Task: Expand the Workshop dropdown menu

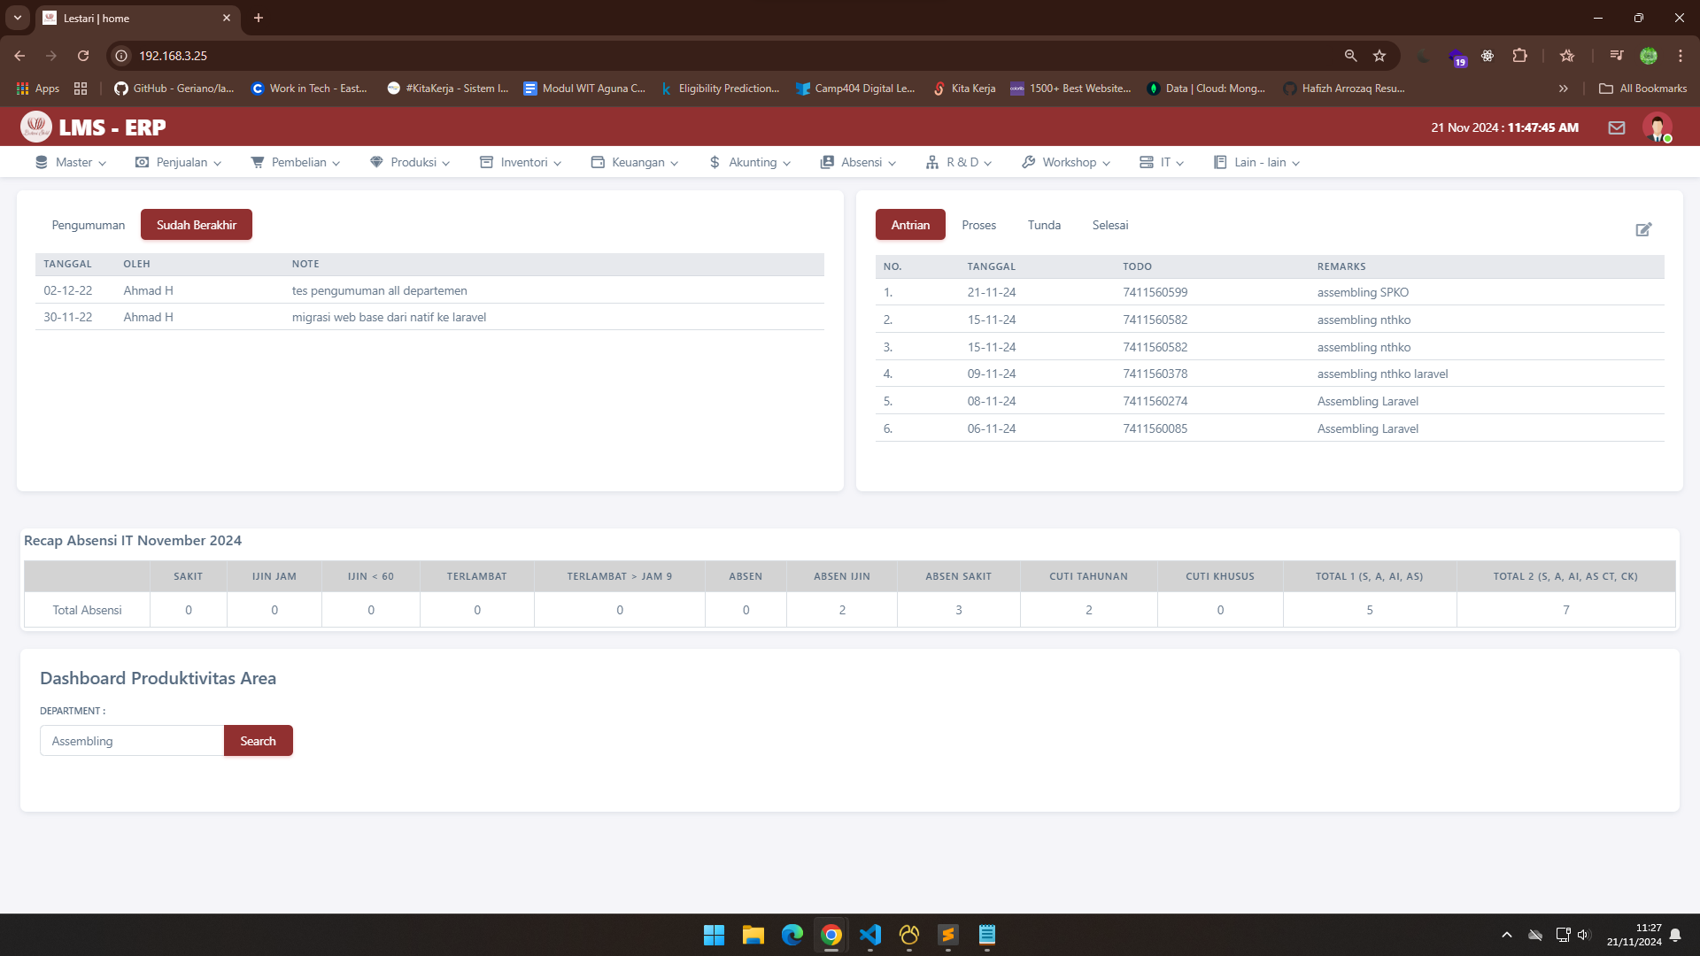Action: coord(1066,162)
